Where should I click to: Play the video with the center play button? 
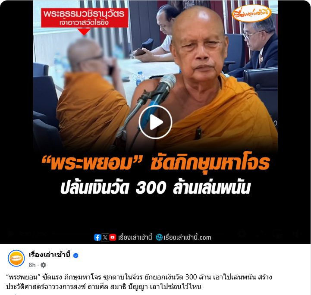pos(155,122)
